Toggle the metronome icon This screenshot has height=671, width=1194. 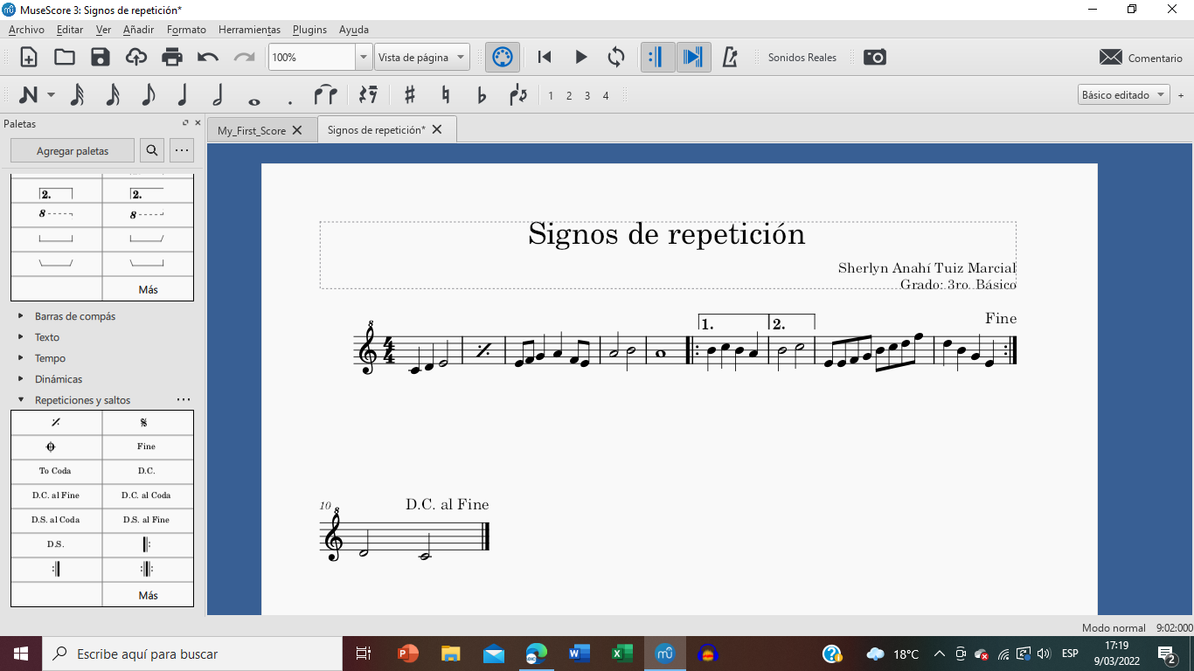tap(731, 58)
